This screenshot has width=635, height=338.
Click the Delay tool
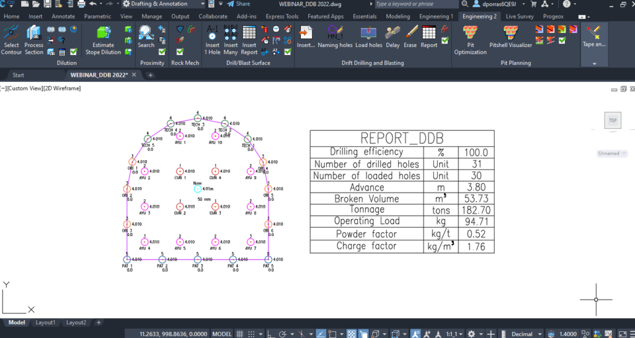point(393,37)
